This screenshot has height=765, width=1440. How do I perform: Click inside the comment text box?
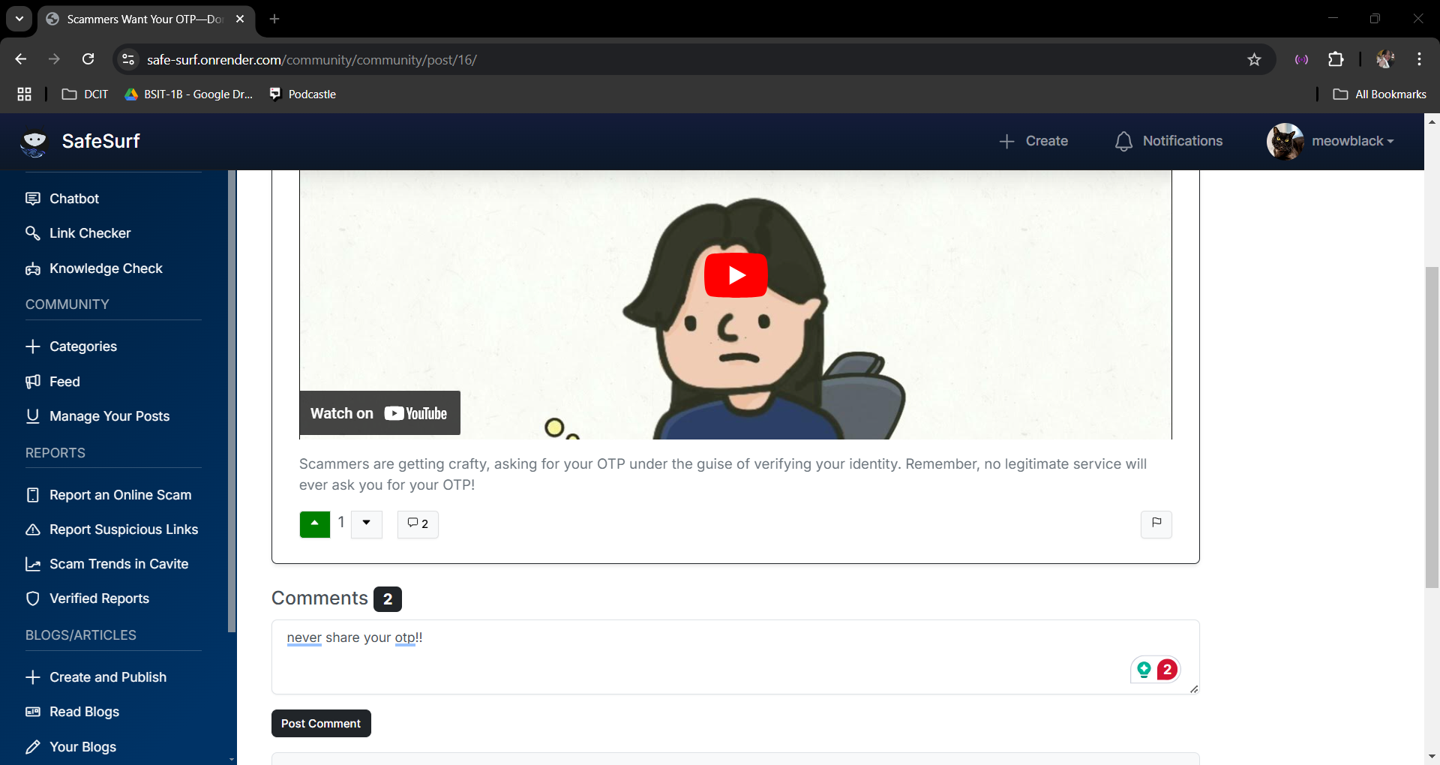(735, 657)
